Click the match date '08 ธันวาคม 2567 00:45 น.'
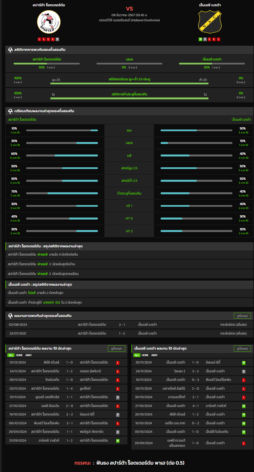 [x=129, y=15]
